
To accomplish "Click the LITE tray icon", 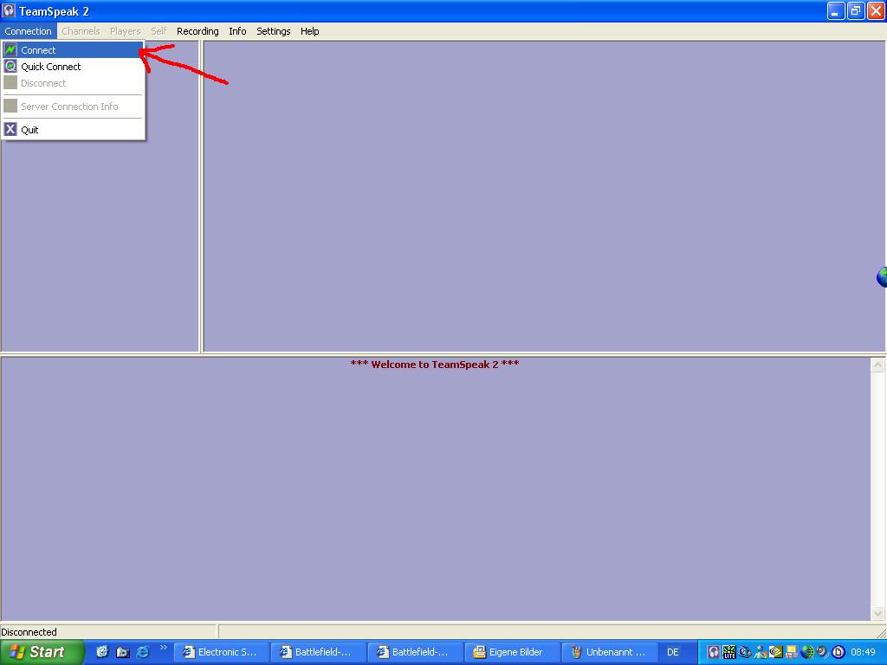I will click(729, 652).
